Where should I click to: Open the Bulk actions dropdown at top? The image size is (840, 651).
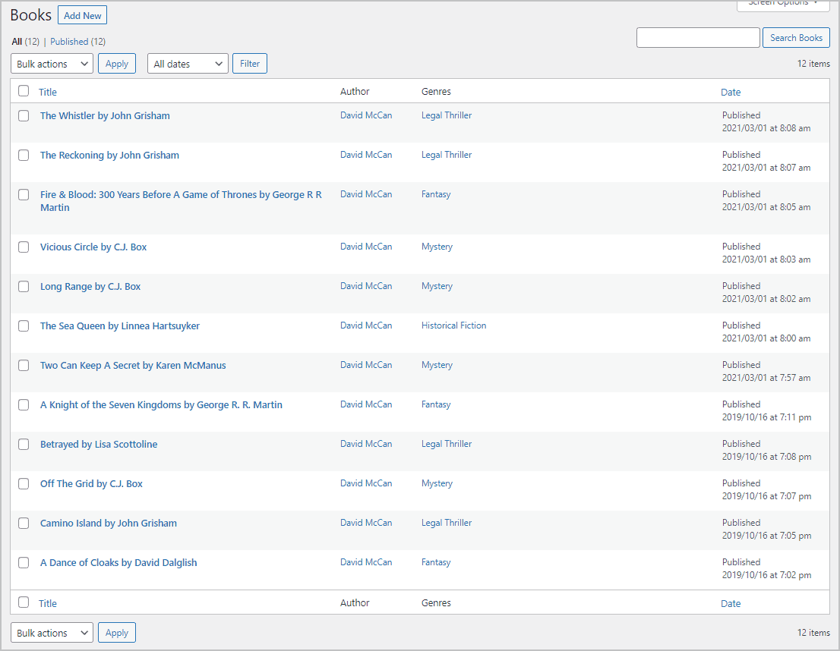[x=51, y=63]
